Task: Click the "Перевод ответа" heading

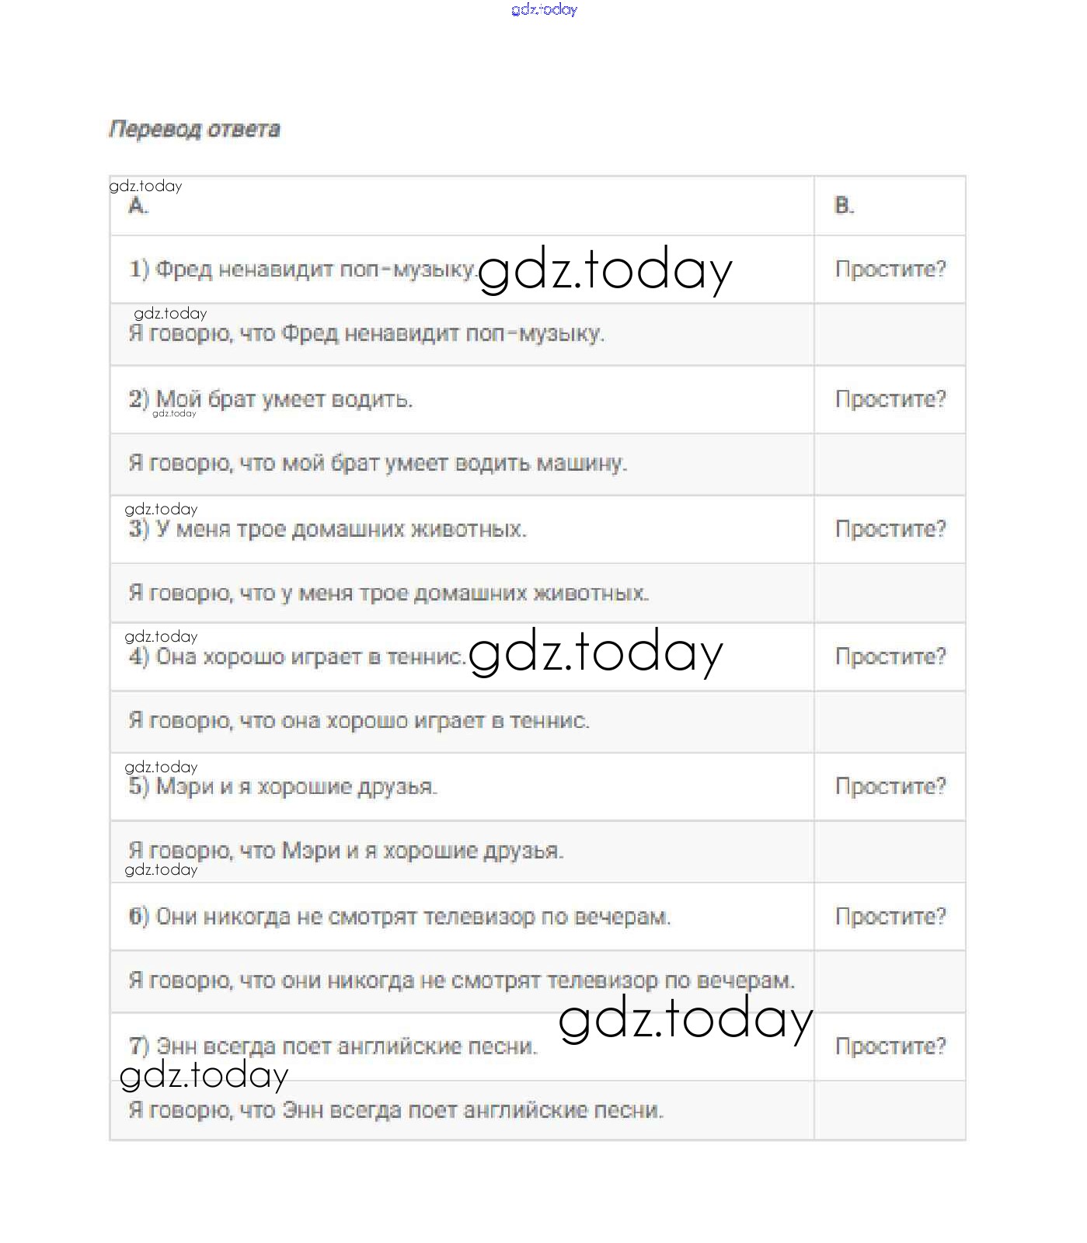Action: [194, 129]
